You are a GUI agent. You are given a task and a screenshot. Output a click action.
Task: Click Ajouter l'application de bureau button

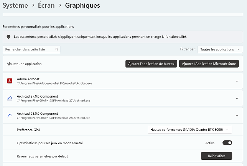(x=151, y=64)
